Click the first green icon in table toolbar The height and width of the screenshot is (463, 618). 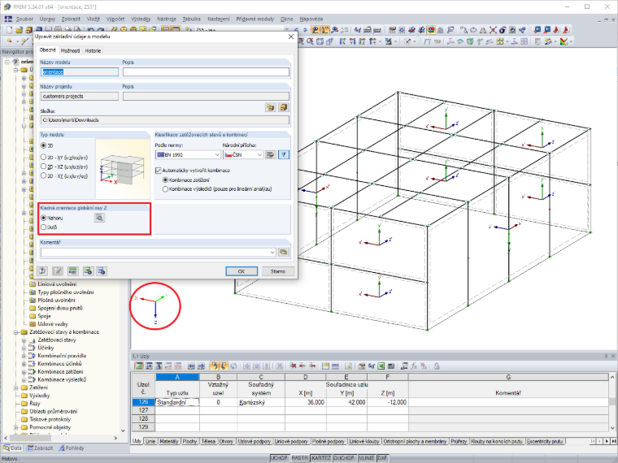click(x=139, y=366)
